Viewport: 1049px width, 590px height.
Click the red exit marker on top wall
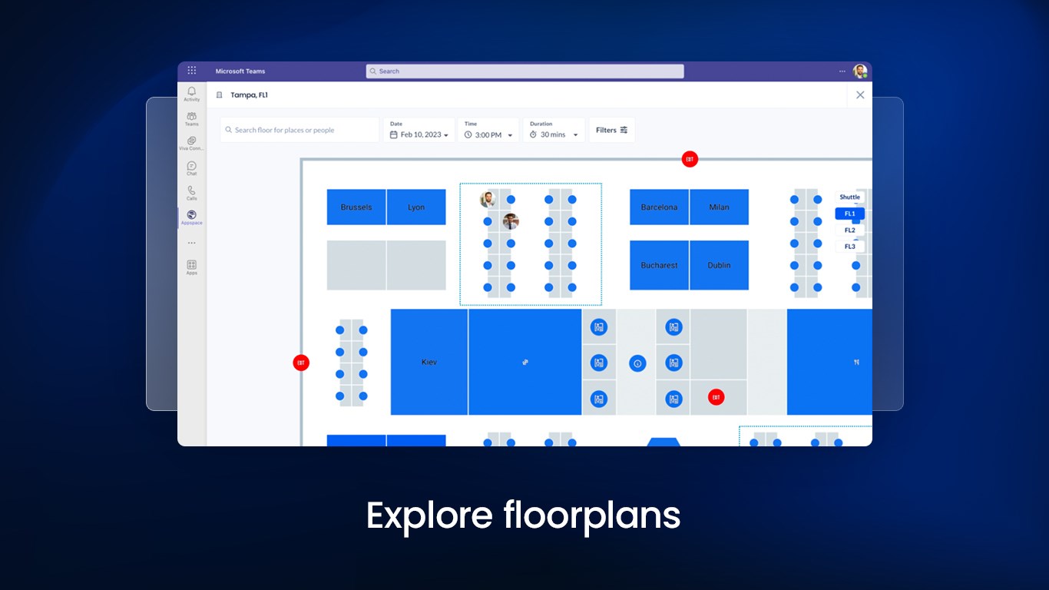[x=690, y=159]
